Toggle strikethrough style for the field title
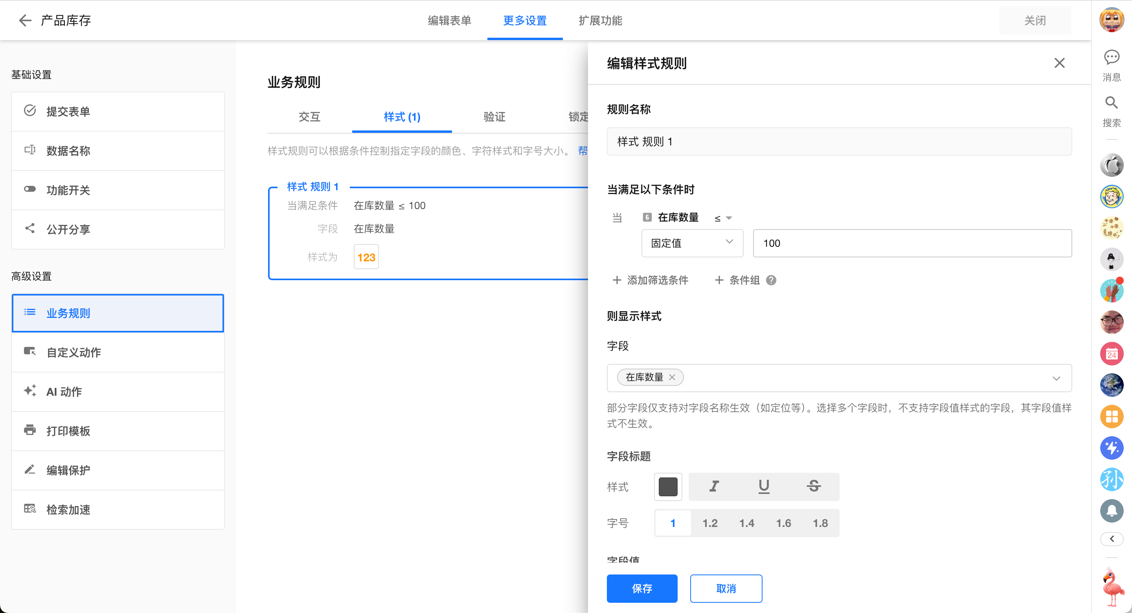Image resolution: width=1132 pixels, height=613 pixels. pyautogui.click(x=813, y=486)
